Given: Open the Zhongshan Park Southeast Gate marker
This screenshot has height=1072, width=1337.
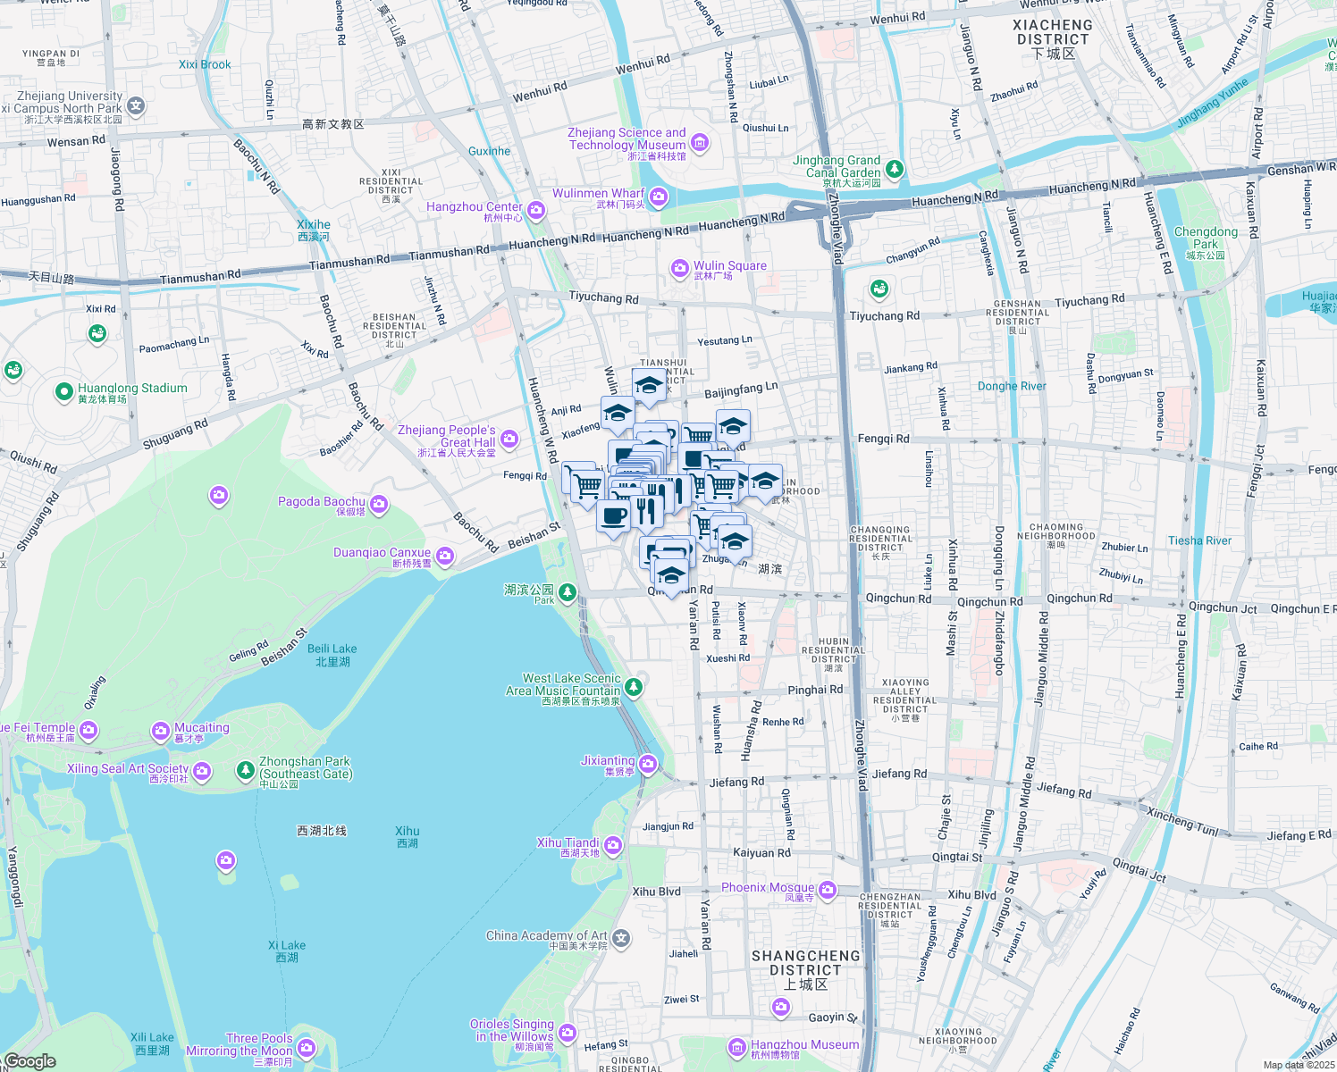Looking at the screenshot, I should 246,772.
